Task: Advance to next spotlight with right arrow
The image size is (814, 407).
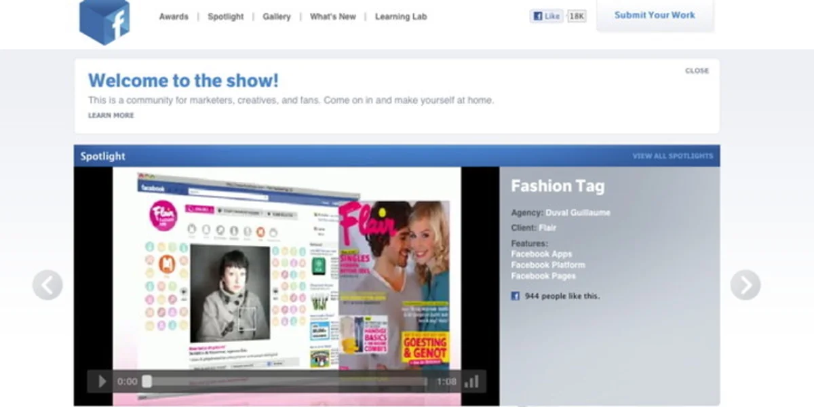Action: (x=745, y=285)
